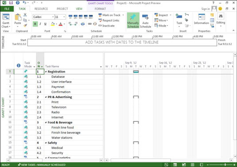Mark task 100% complete
Viewport: 237px width, 167px height.
[91, 17]
